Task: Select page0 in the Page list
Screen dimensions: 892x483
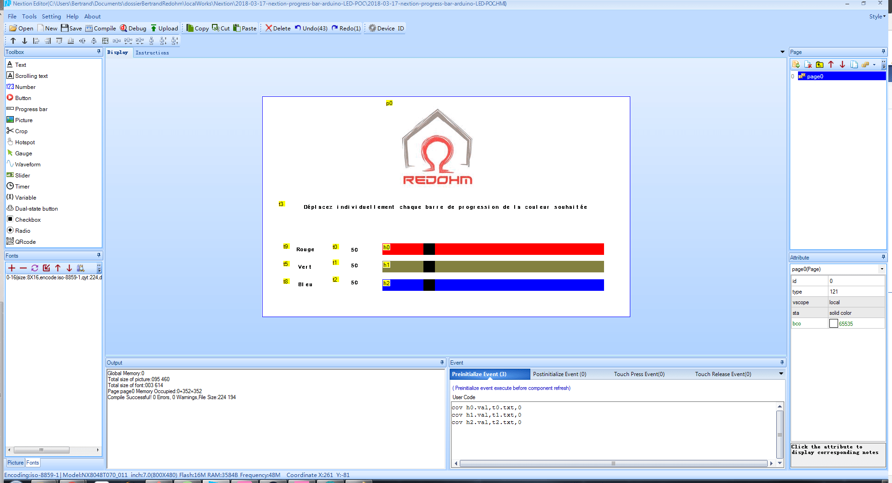Action: click(x=841, y=76)
